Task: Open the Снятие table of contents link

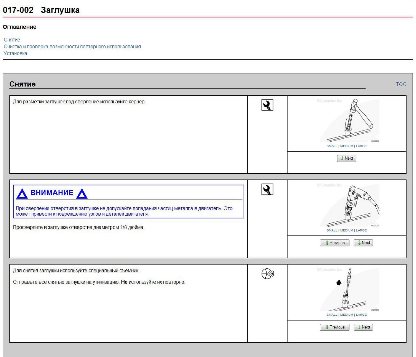Action: (x=12, y=40)
